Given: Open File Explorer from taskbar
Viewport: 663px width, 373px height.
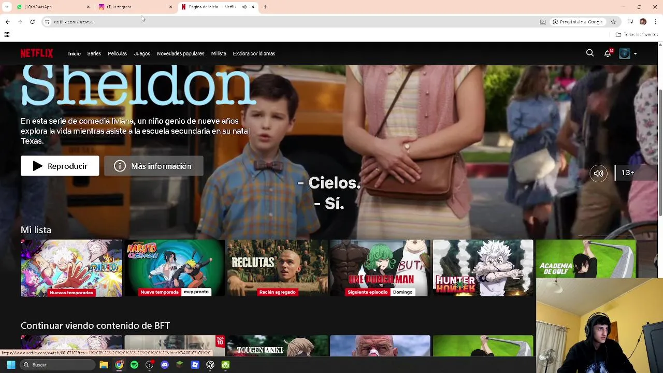Looking at the screenshot, I should [x=104, y=365].
